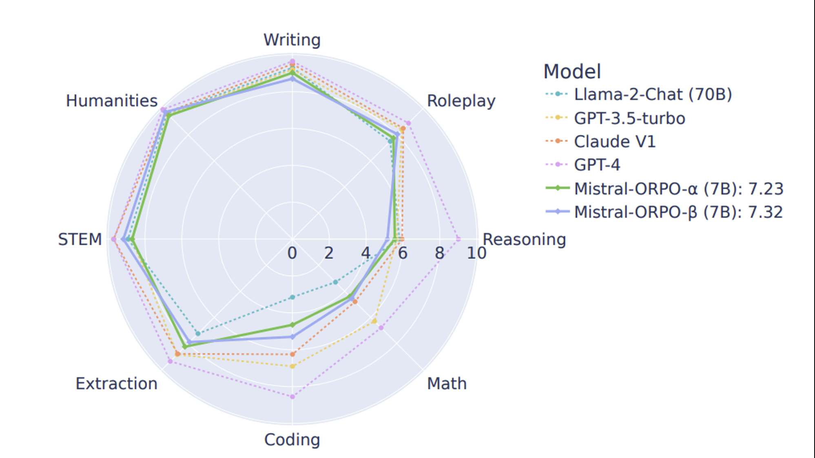
Task: Select the Writing axis label
Action: [x=292, y=40]
